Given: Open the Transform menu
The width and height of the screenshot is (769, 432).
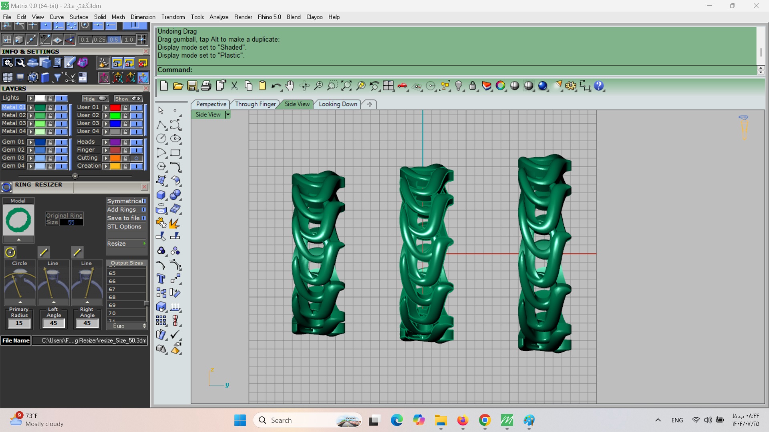Looking at the screenshot, I should (x=173, y=17).
